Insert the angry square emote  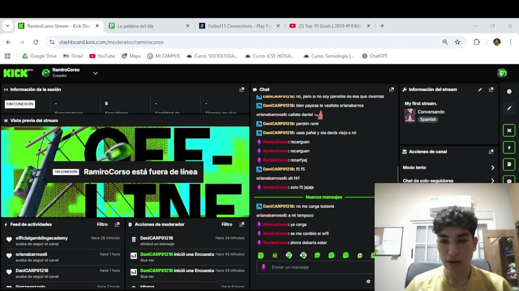(x=275, y=255)
